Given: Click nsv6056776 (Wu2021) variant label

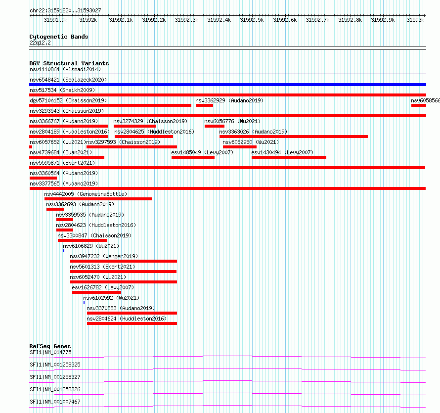Looking at the screenshot, I should pyautogui.click(x=232, y=121).
